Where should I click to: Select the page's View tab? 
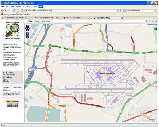[30, 21]
